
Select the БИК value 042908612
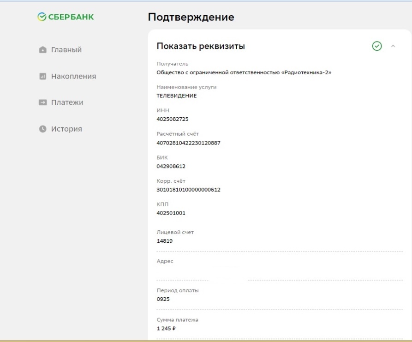coord(171,167)
